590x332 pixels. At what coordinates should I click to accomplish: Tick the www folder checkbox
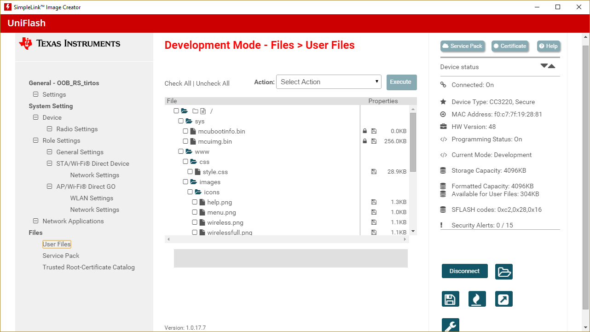coord(181,151)
